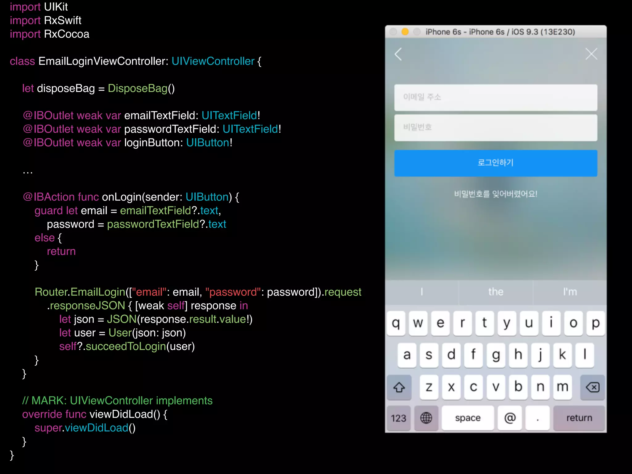This screenshot has width=632, height=474.
Task: Tap the back chevron arrow icon
Action: (x=398, y=54)
